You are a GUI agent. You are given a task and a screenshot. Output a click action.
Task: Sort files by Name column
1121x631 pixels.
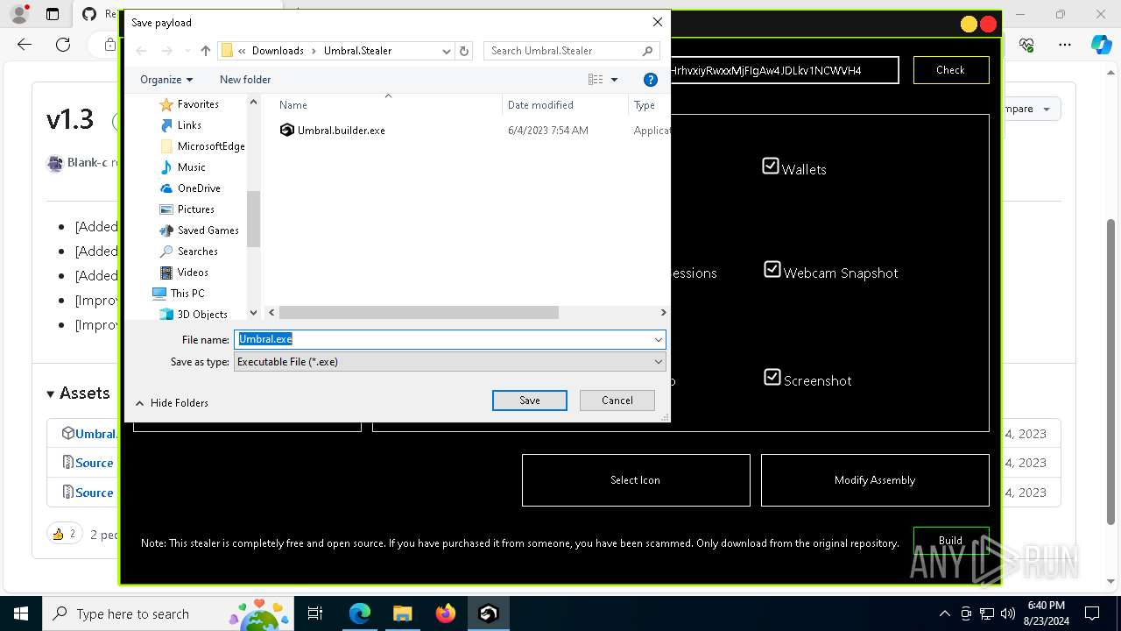pyautogui.click(x=293, y=105)
